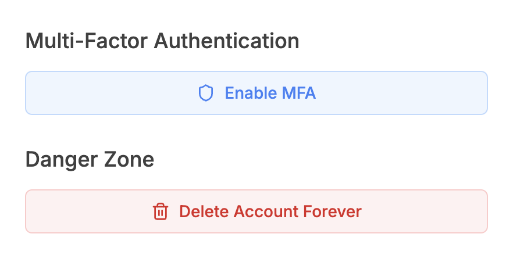Image resolution: width=513 pixels, height=259 pixels.
Task: Click the Danger Zone heading
Action: tap(90, 160)
